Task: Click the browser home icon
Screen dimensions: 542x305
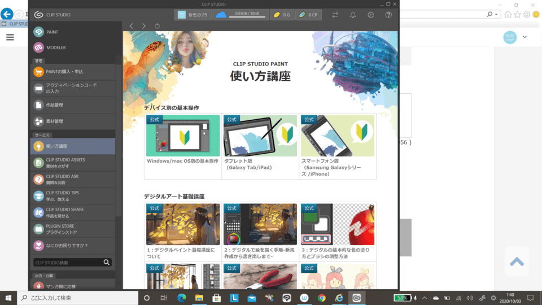Action: pos(508,15)
